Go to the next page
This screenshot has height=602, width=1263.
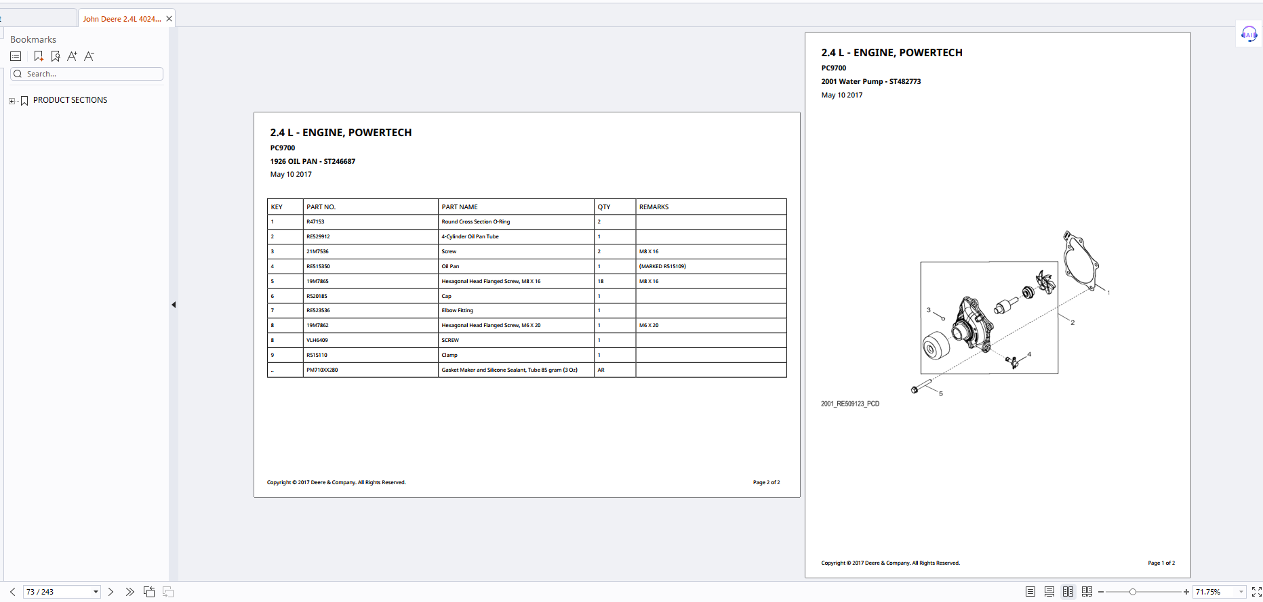111,592
